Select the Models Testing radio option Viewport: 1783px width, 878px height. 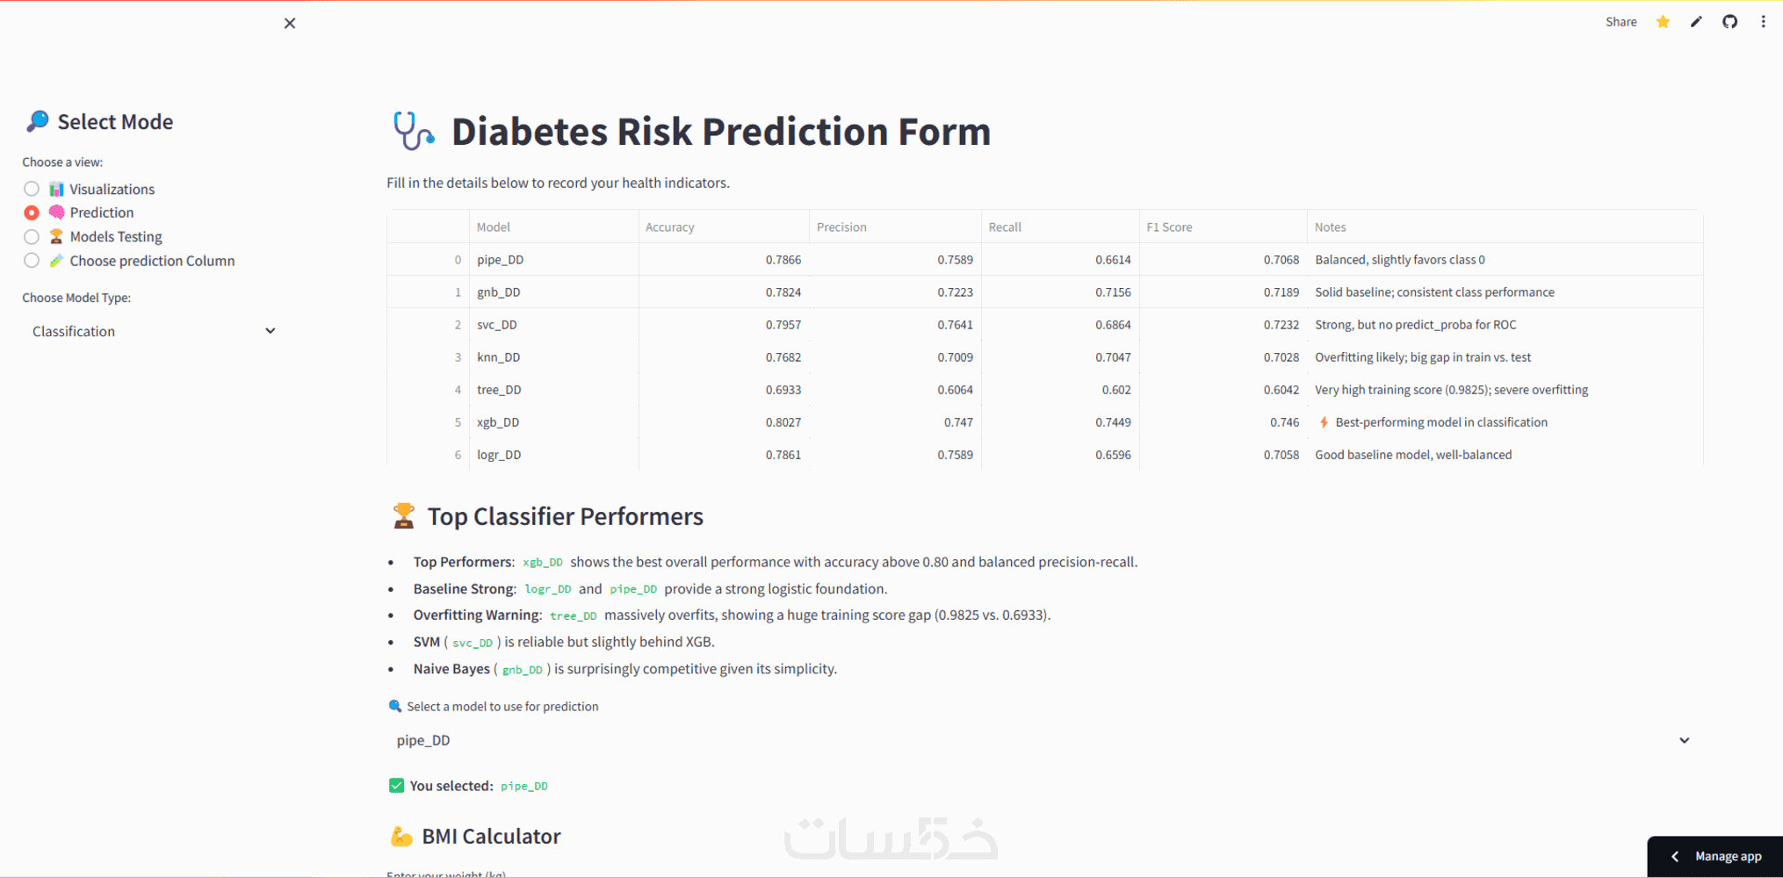coord(32,237)
